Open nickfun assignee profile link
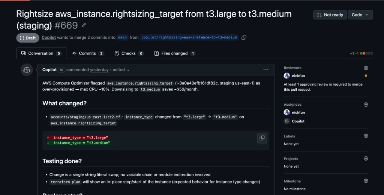Image resolution: width=384 pixels, height=195 pixels. pyautogui.click(x=298, y=112)
